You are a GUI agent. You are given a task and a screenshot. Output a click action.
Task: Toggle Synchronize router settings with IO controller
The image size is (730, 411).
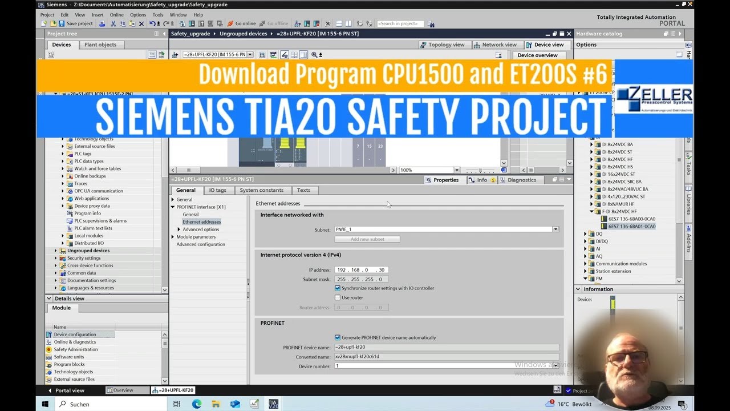click(338, 288)
